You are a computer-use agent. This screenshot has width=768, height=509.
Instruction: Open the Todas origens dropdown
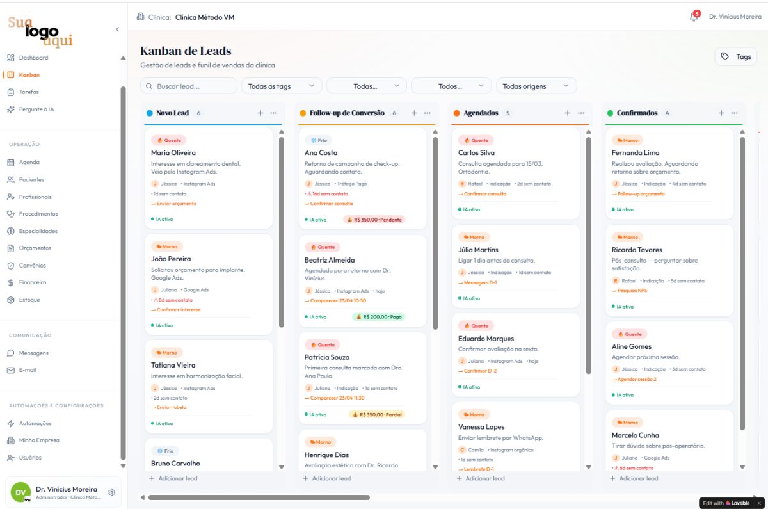[x=536, y=86]
